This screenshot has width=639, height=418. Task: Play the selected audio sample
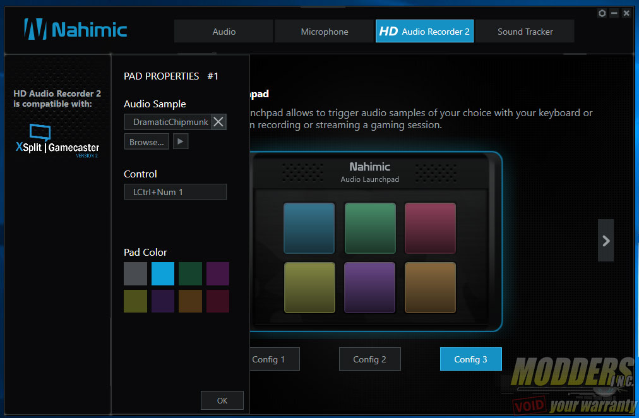pos(180,141)
